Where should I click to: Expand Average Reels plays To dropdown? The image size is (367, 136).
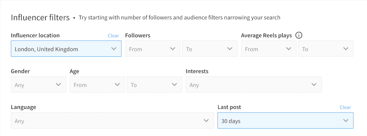click(x=326, y=49)
